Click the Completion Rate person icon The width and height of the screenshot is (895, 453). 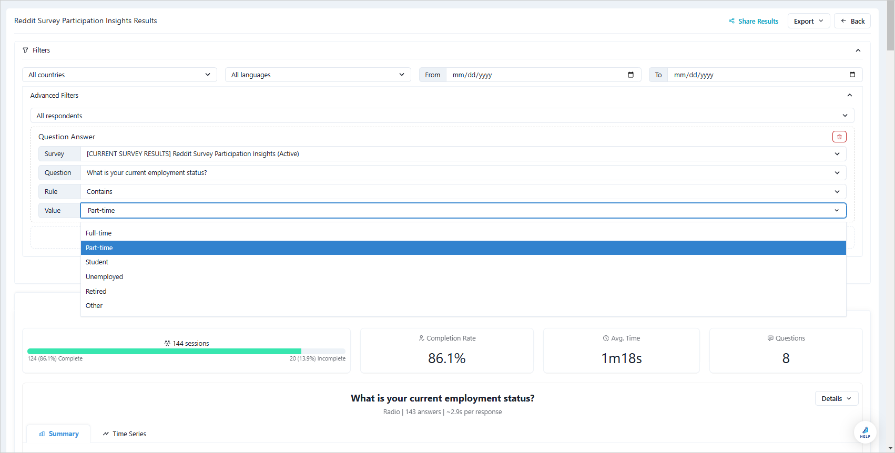click(x=421, y=338)
